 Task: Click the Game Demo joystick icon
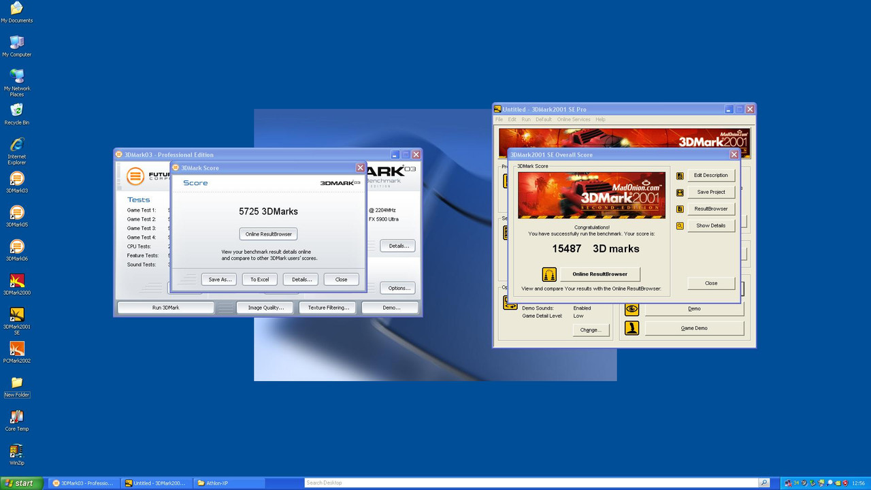coord(632,328)
